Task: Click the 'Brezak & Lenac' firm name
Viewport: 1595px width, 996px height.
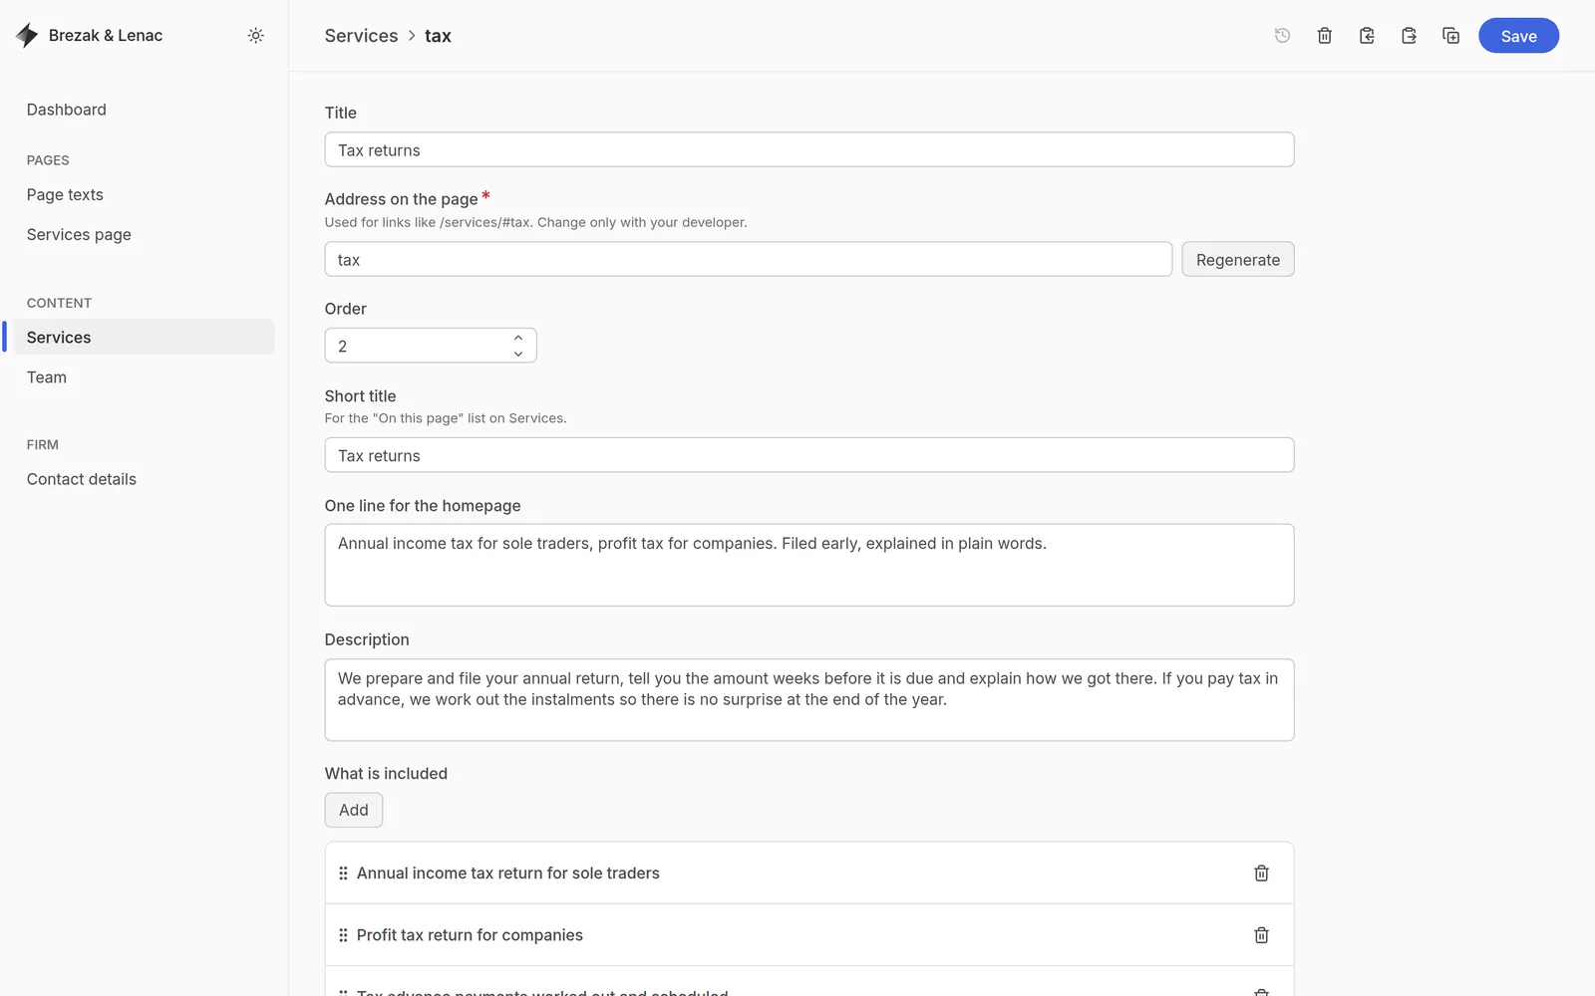Action: coord(106,36)
